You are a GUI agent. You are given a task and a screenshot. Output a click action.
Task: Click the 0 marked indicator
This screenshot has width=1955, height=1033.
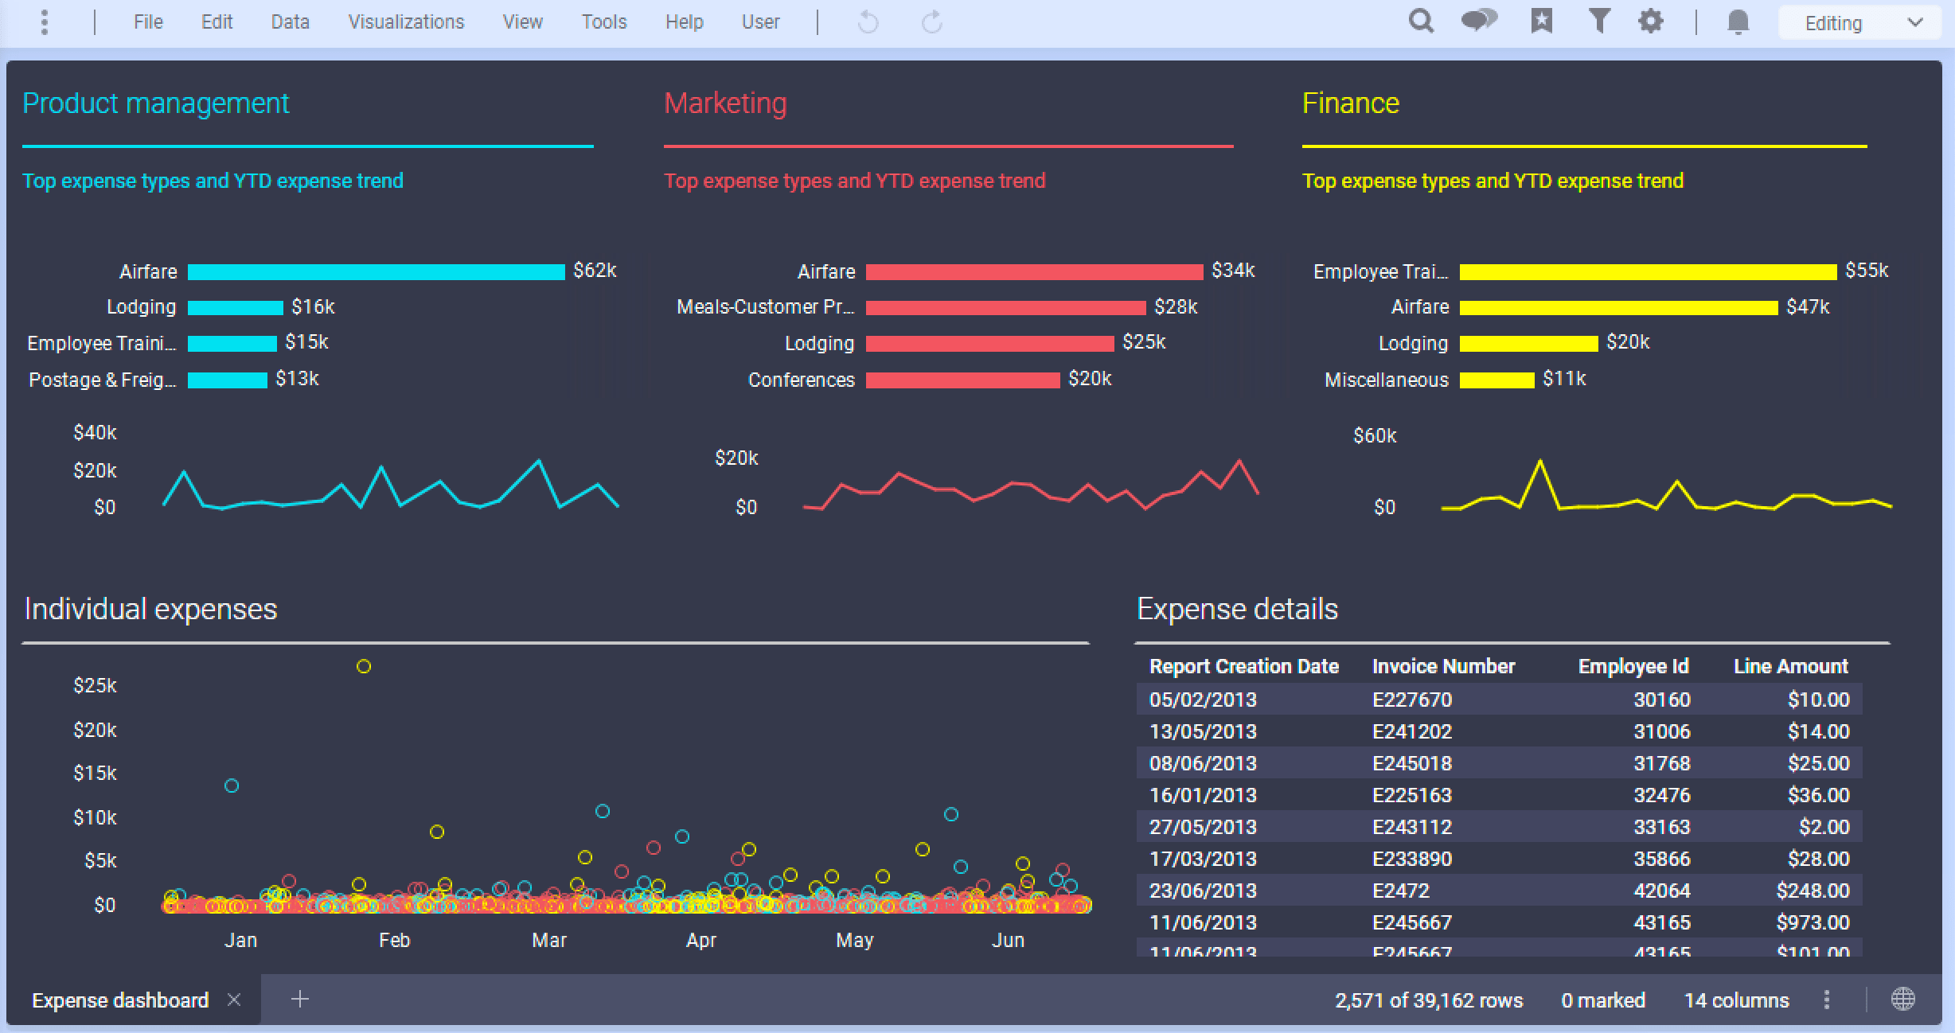(1602, 1000)
